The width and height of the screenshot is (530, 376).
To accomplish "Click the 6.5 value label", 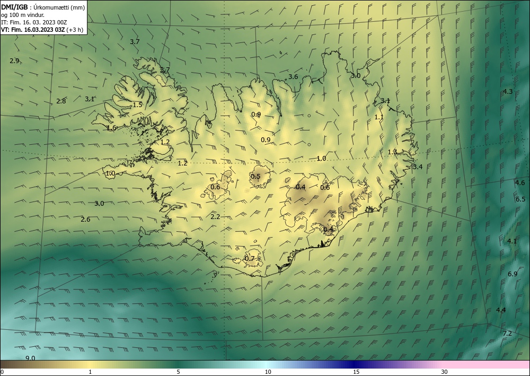I will tap(520, 199).
